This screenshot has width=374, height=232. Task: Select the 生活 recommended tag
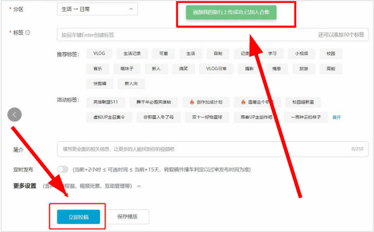[190, 54]
